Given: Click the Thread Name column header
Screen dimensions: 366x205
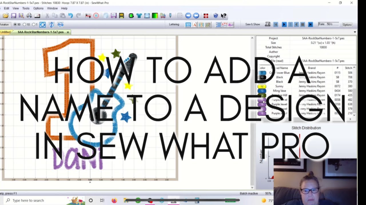Looking at the screenshot, I should tap(279, 68).
